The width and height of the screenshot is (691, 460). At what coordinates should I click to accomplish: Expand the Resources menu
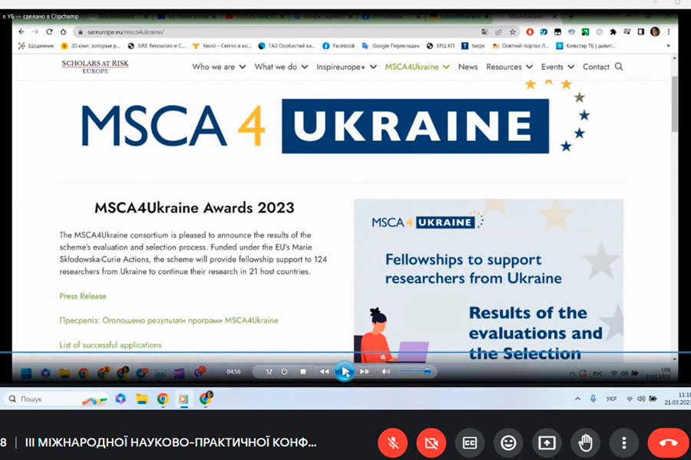click(509, 67)
